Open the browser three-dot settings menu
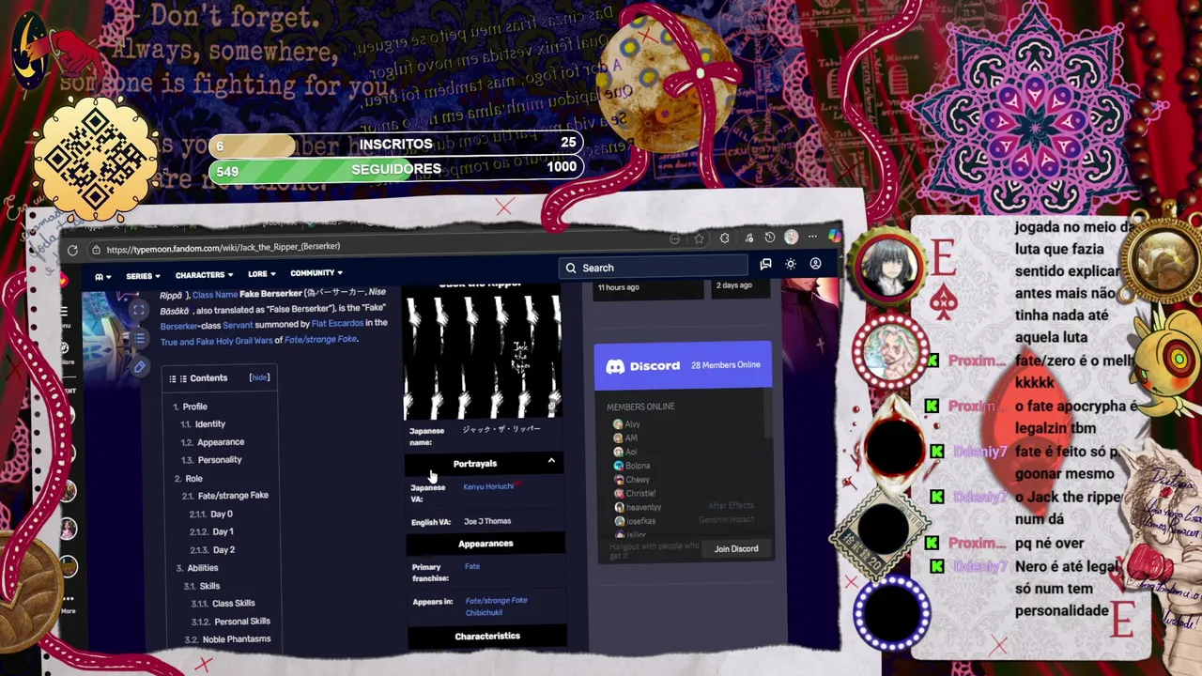 [813, 237]
